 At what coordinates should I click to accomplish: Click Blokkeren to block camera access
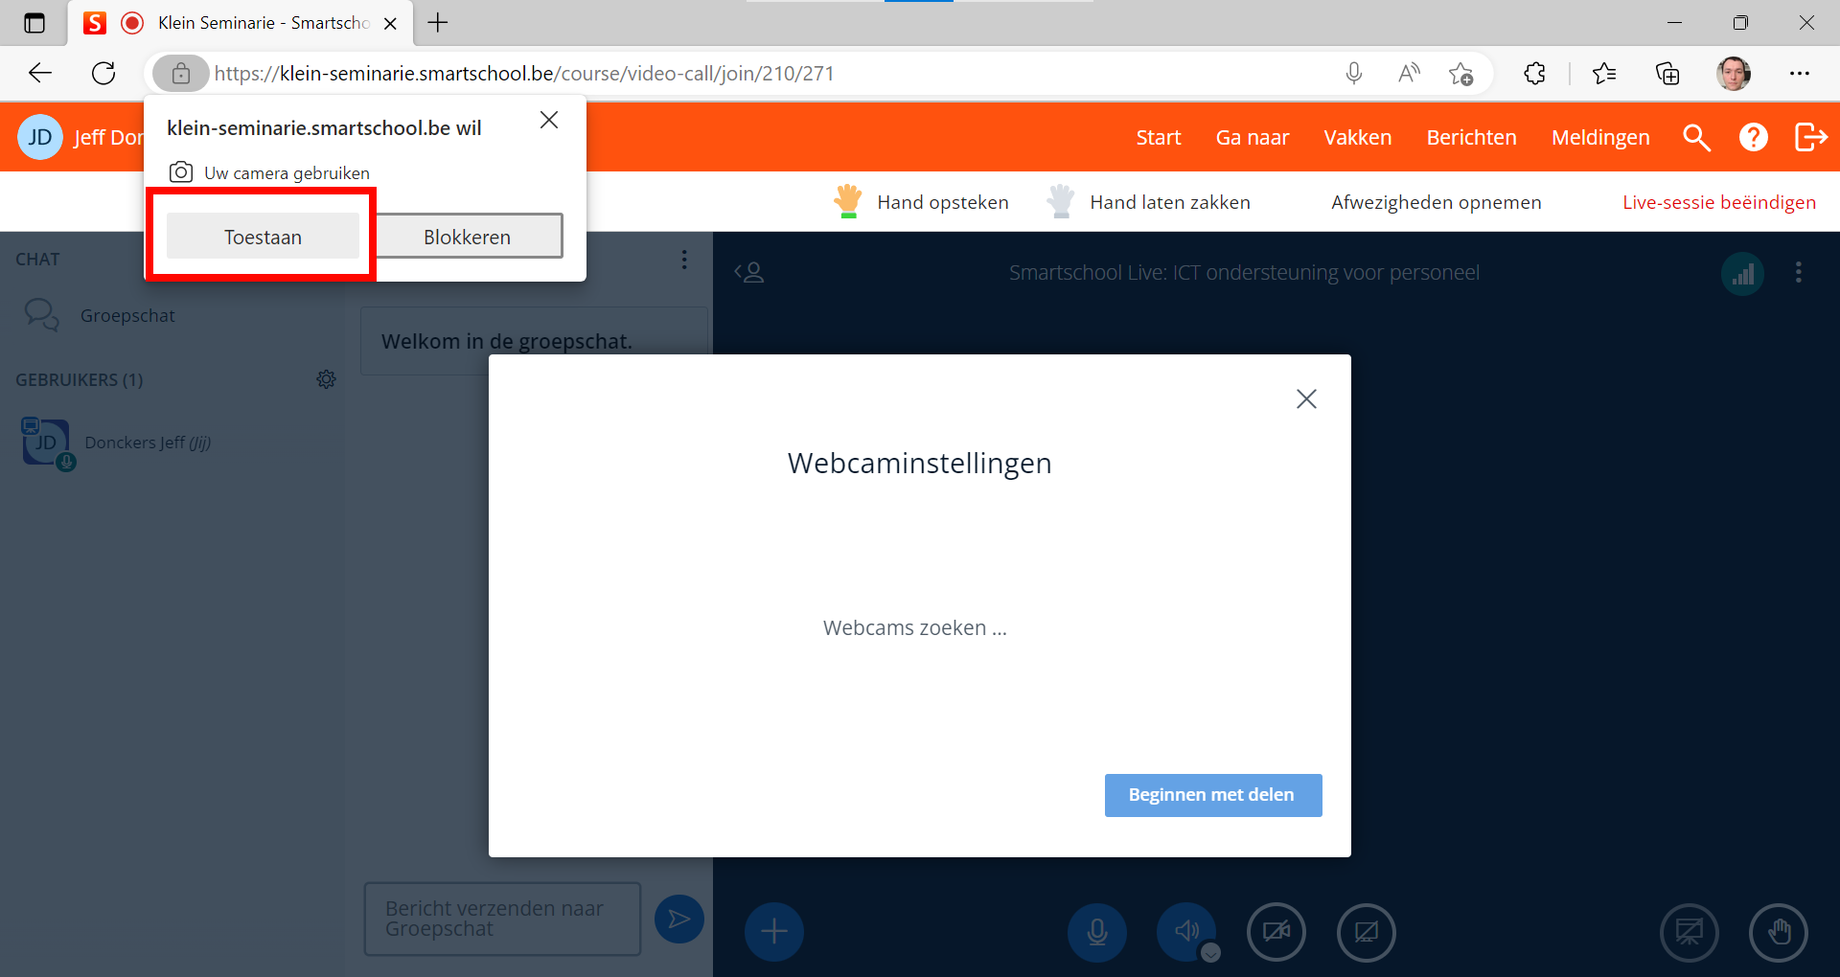click(468, 237)
